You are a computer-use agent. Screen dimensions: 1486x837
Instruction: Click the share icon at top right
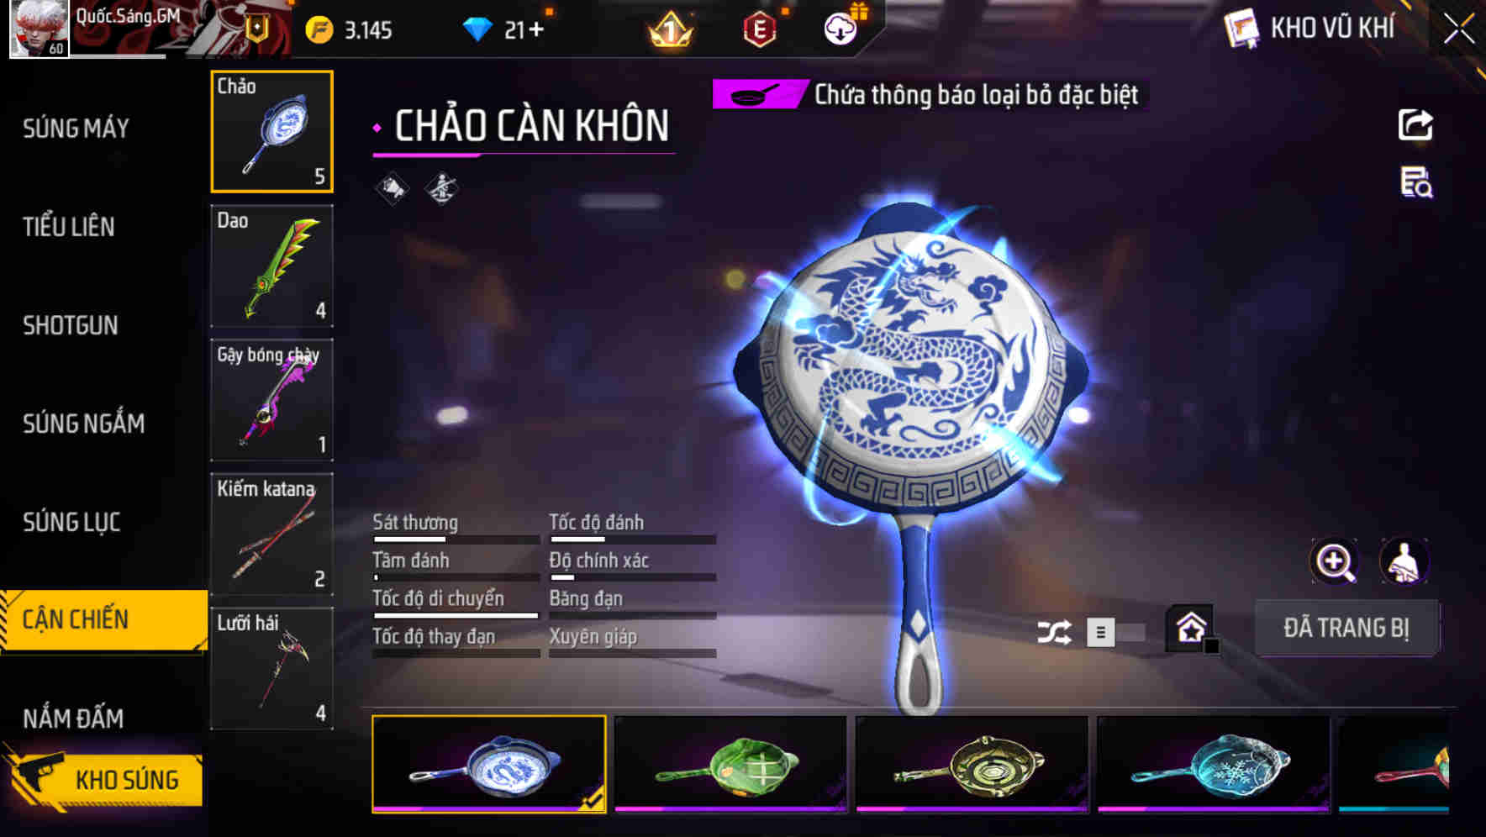1415,125
